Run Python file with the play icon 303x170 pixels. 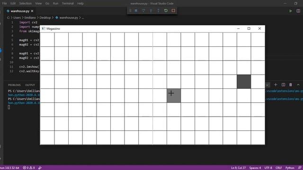pos(290,11)
